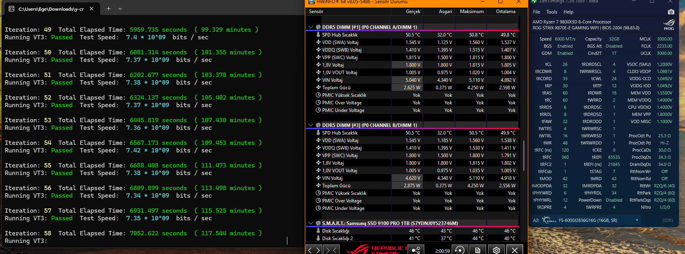The width and height of the screenshot is (685, 254).
Task: Close the y-cruncher terminal tab
Action: [x=92, y=9]
